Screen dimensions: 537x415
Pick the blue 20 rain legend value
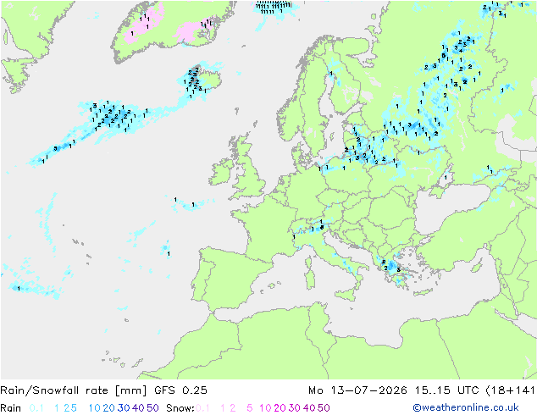coord(108,408)
